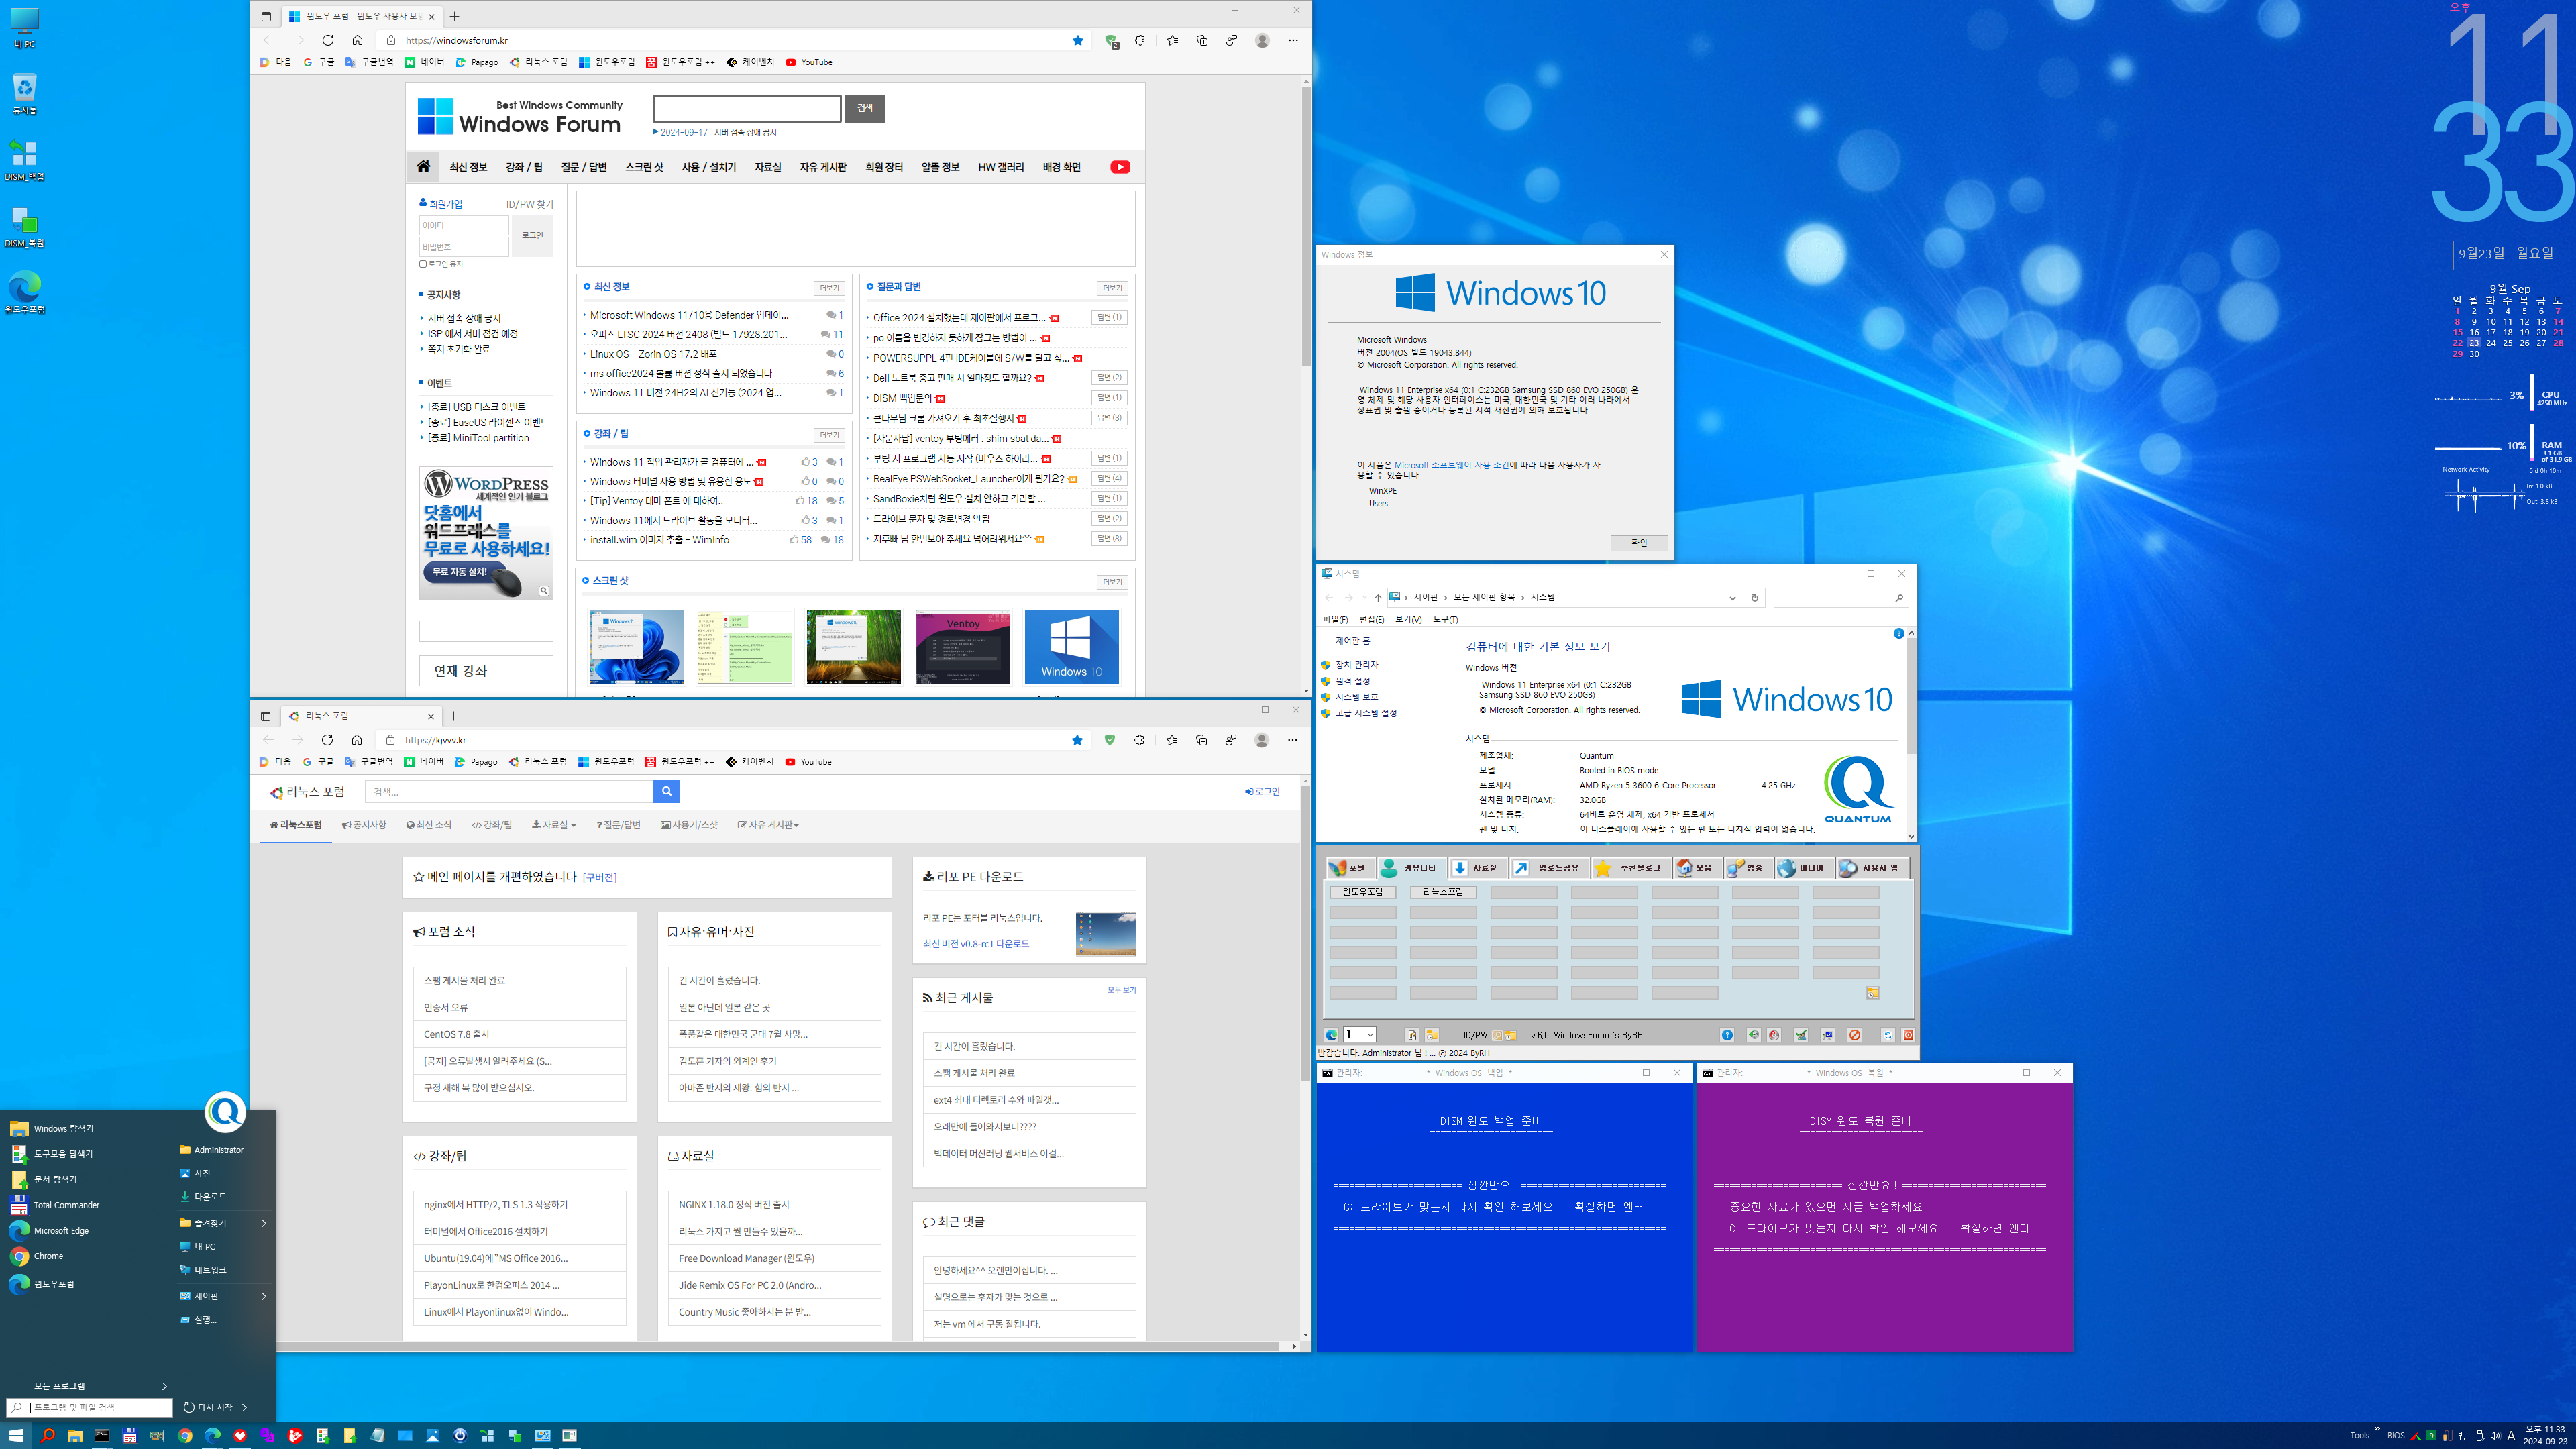Click the red magnifier search icon on taskbar
The height and width of the screenshot is (1449, 2576).
click(x=47, y=1435)
